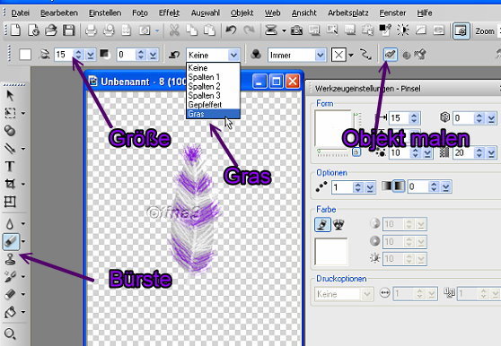Choose Gras from the open dropdown list
501x346 pixels.
click(213, 114)
